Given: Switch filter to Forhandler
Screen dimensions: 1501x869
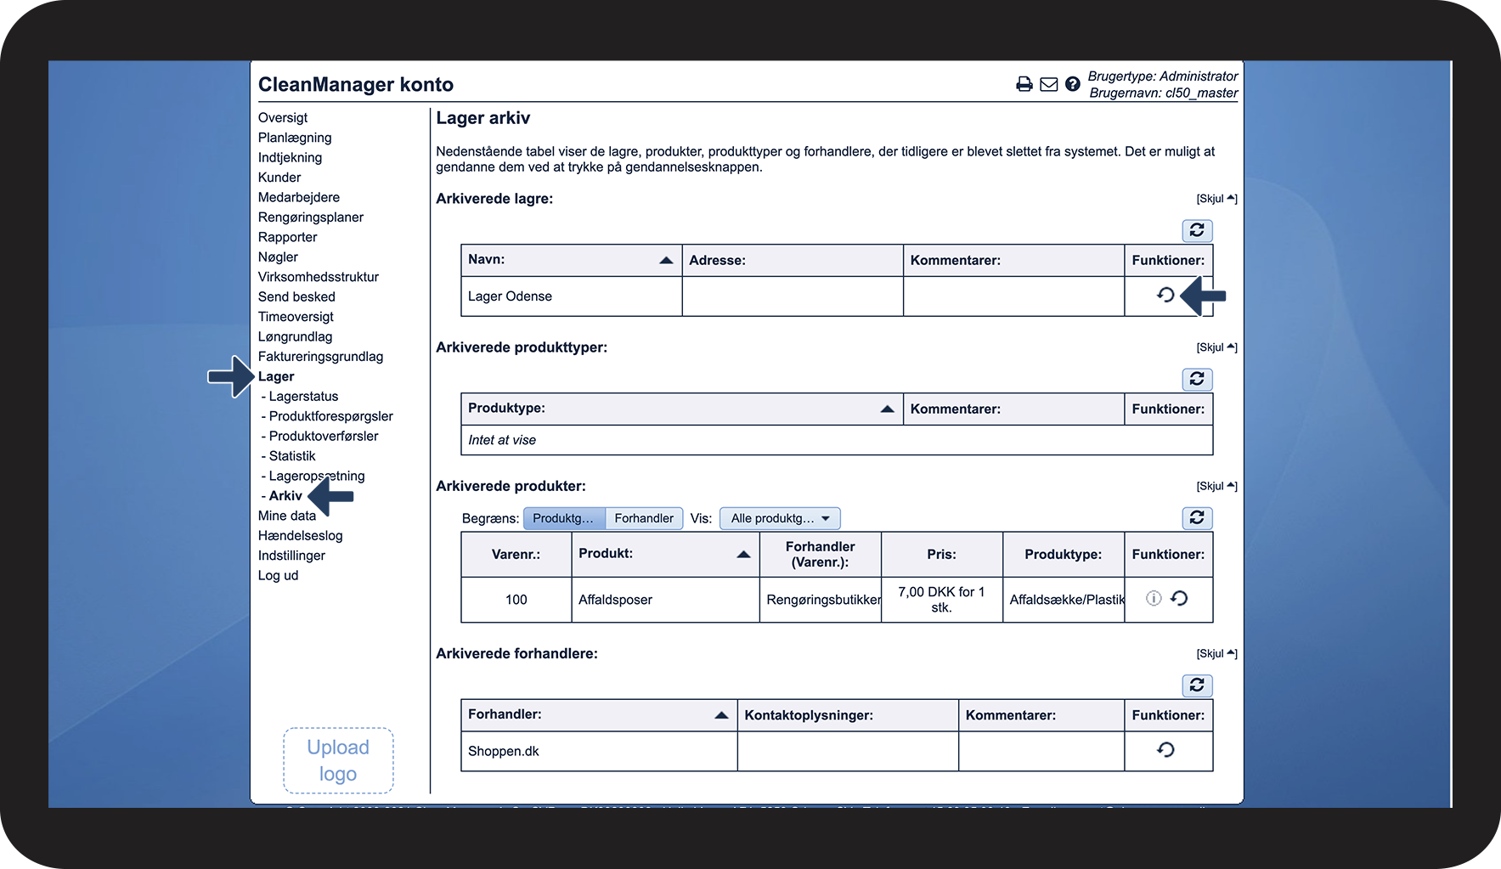Looking at the screenshot, I should (643, 518).
